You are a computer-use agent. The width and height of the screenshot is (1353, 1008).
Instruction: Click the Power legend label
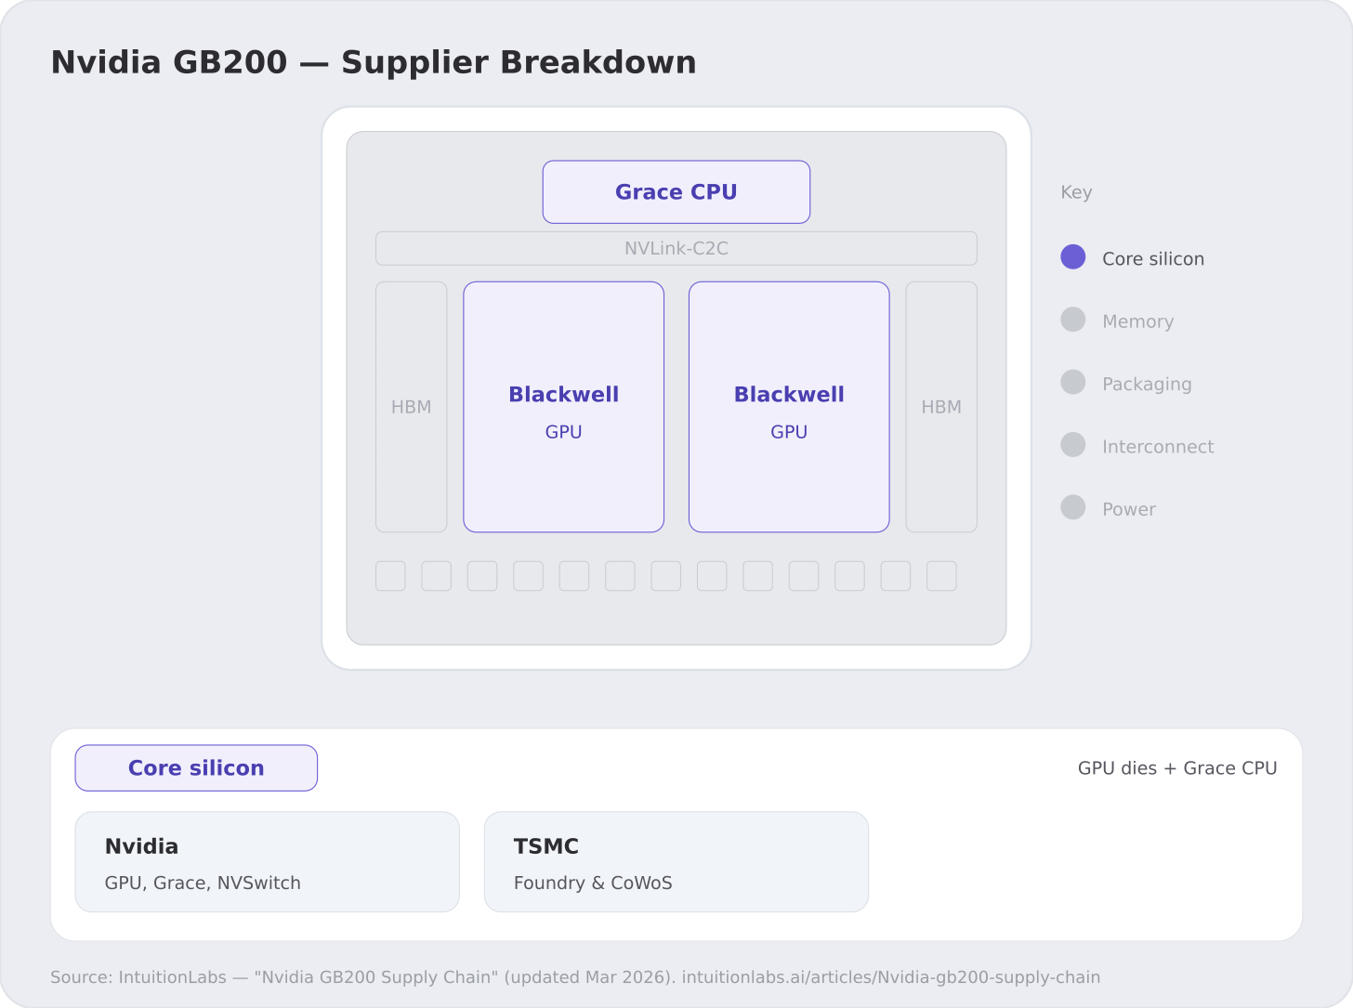coord(1129,509)
